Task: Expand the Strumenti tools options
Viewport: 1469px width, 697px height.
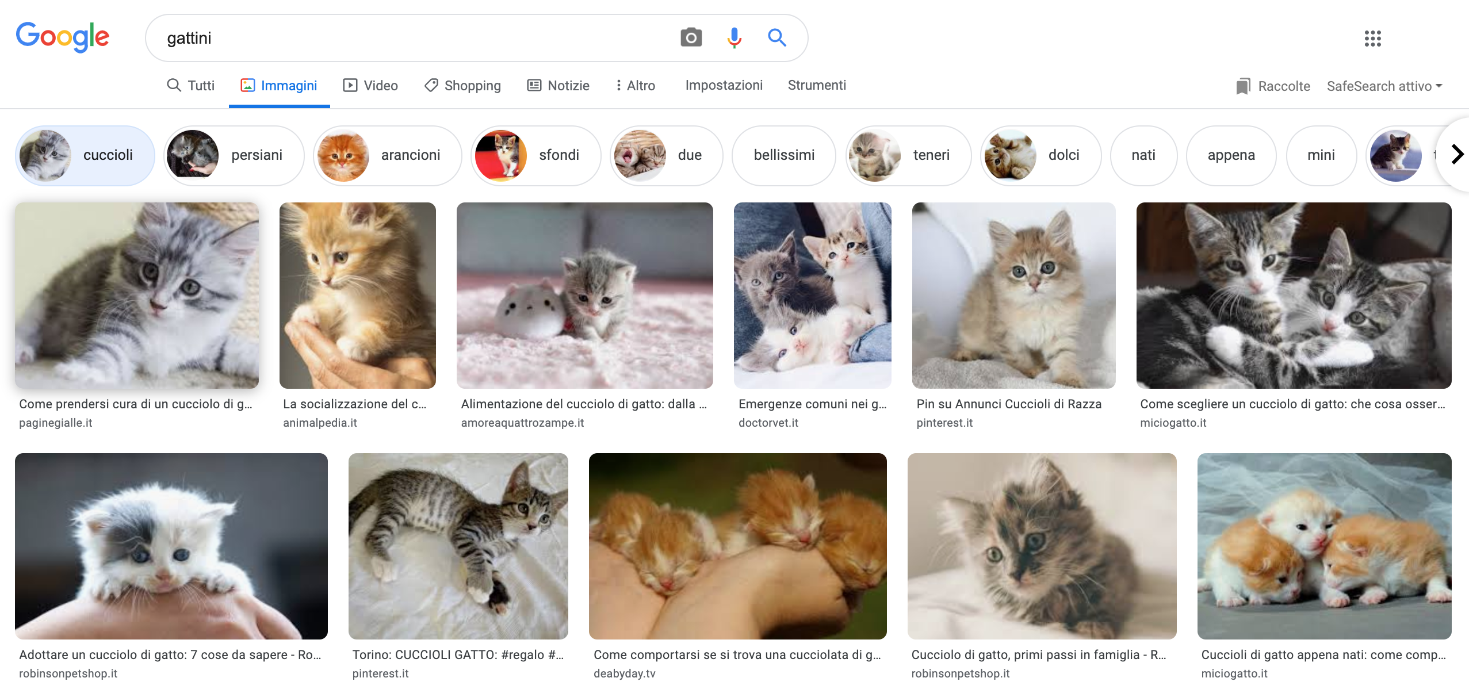Action: click(816, 85)
